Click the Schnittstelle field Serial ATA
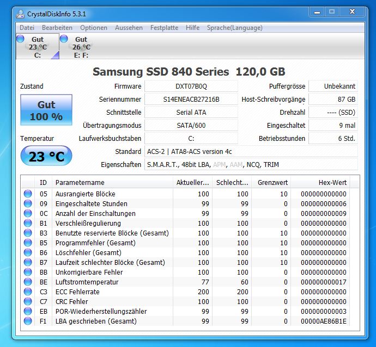This screenshot has width=376, height=347. [191, 112]
